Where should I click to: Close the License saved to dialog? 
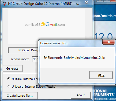[x=109, y=42]
